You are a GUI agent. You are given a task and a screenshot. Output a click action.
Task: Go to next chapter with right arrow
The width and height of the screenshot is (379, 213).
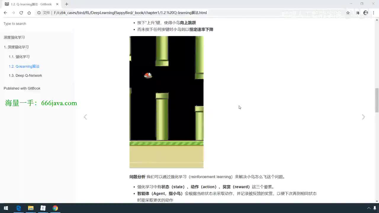pos(363,117)
